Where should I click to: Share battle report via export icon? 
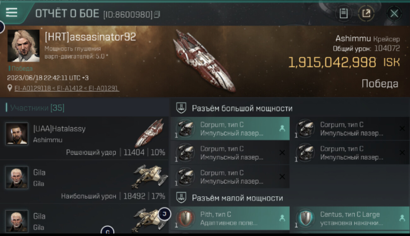click(x=366, y=14)
